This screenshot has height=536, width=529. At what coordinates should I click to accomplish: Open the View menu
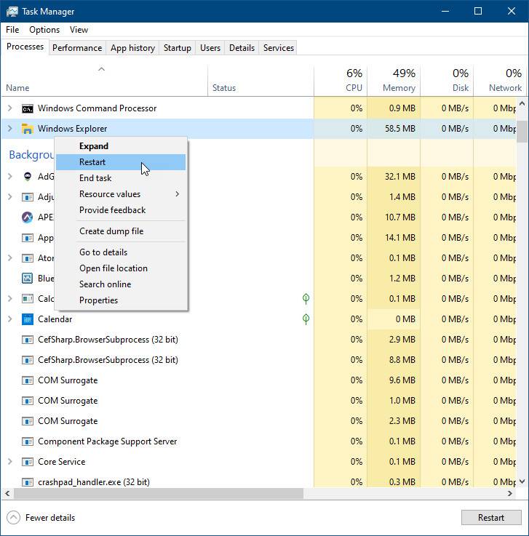point(79,30)
